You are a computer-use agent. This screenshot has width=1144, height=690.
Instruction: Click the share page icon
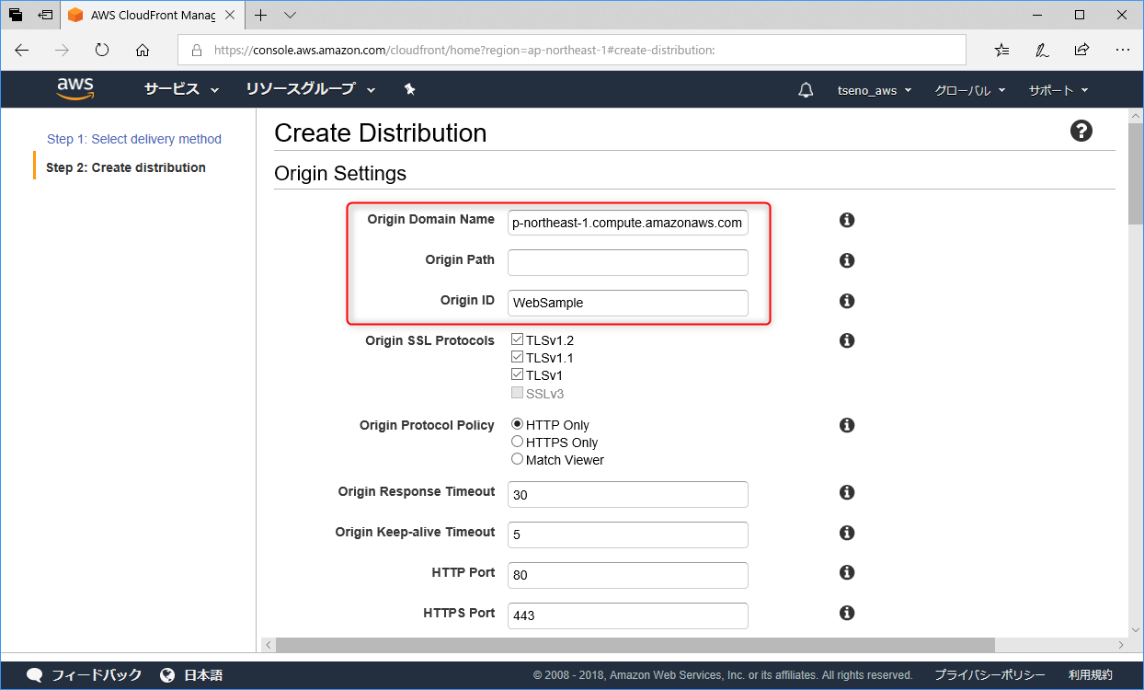pos(1081,50)
